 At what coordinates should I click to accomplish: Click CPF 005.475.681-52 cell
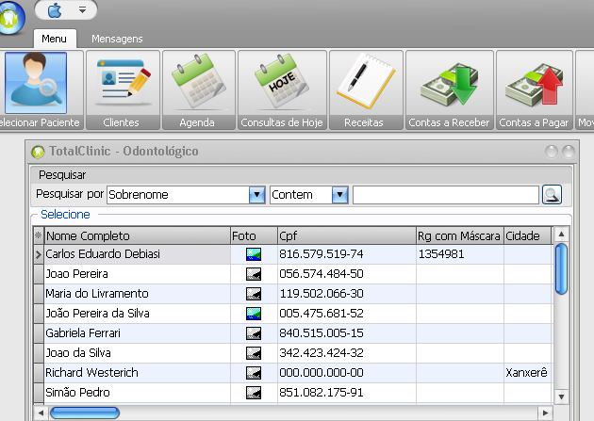(x=347, y=314)
